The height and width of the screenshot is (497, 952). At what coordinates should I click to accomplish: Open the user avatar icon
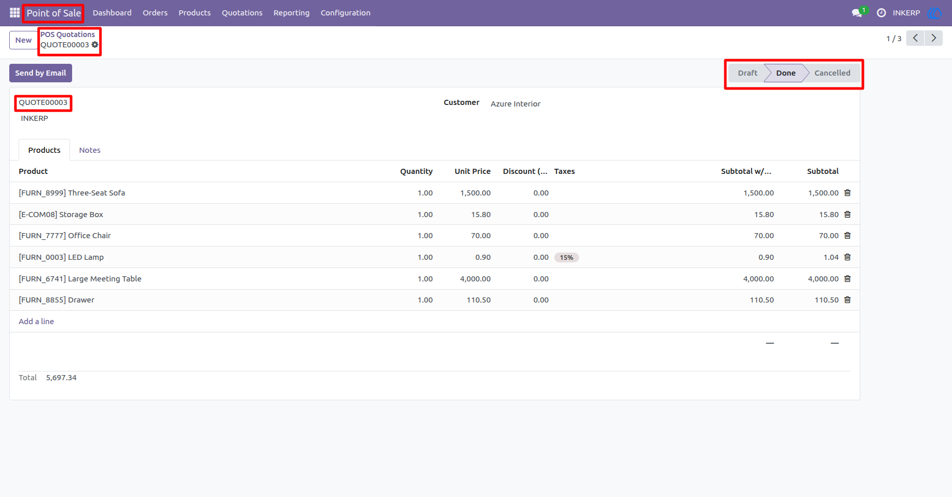[934, 13]
